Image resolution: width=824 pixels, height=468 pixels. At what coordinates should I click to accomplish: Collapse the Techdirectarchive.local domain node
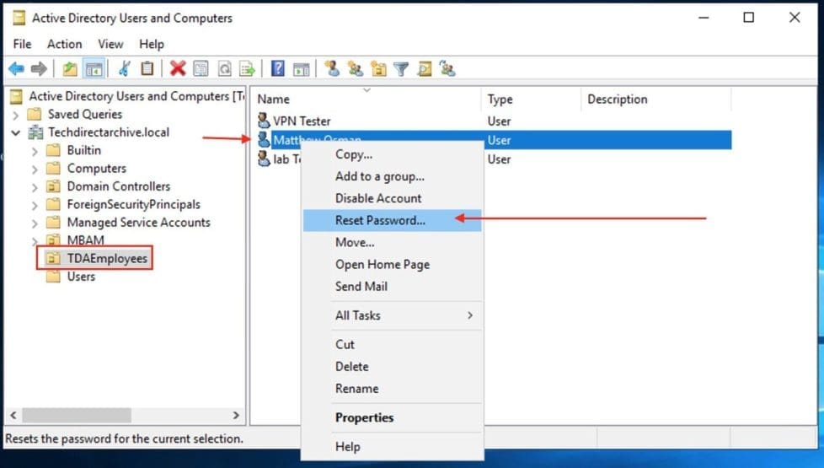click(16, 132)
